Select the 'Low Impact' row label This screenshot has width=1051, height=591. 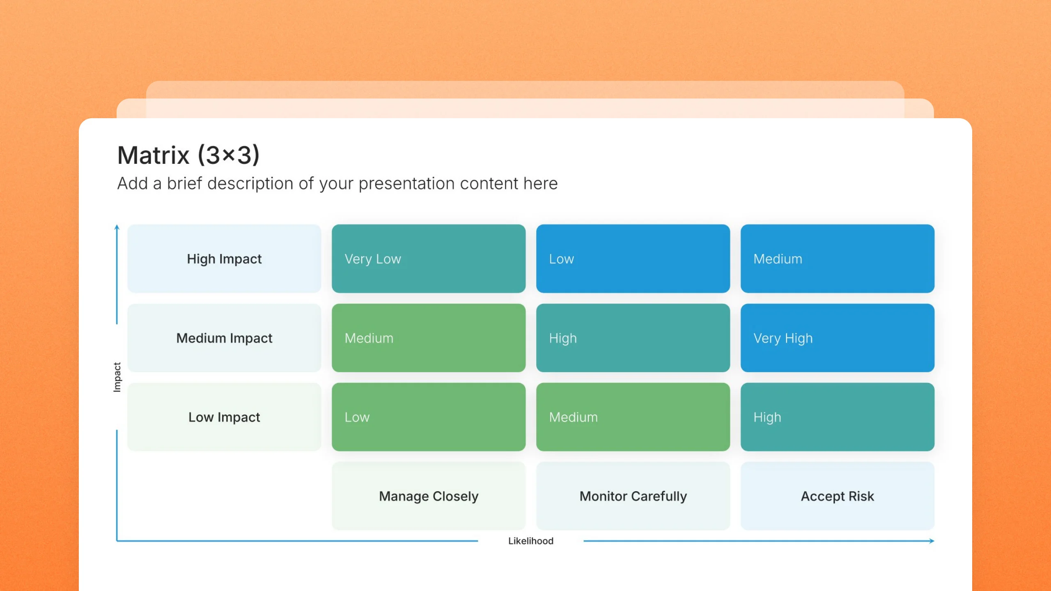224,417
